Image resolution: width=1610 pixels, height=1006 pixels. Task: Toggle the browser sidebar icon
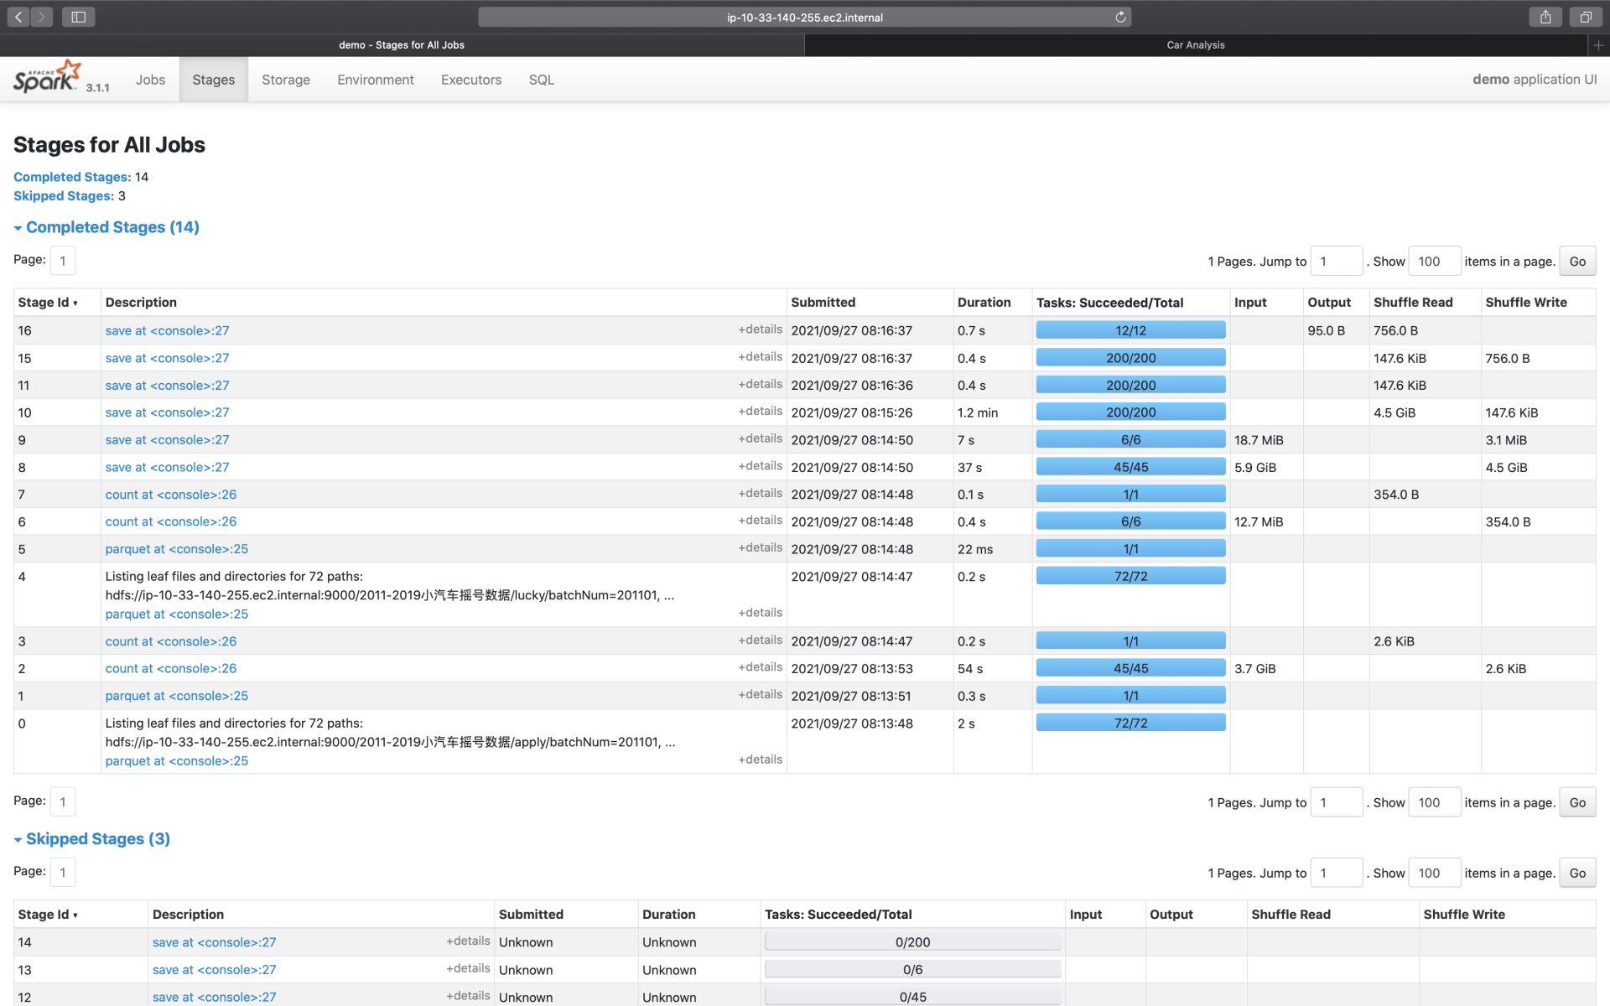(x=78, y=17)
